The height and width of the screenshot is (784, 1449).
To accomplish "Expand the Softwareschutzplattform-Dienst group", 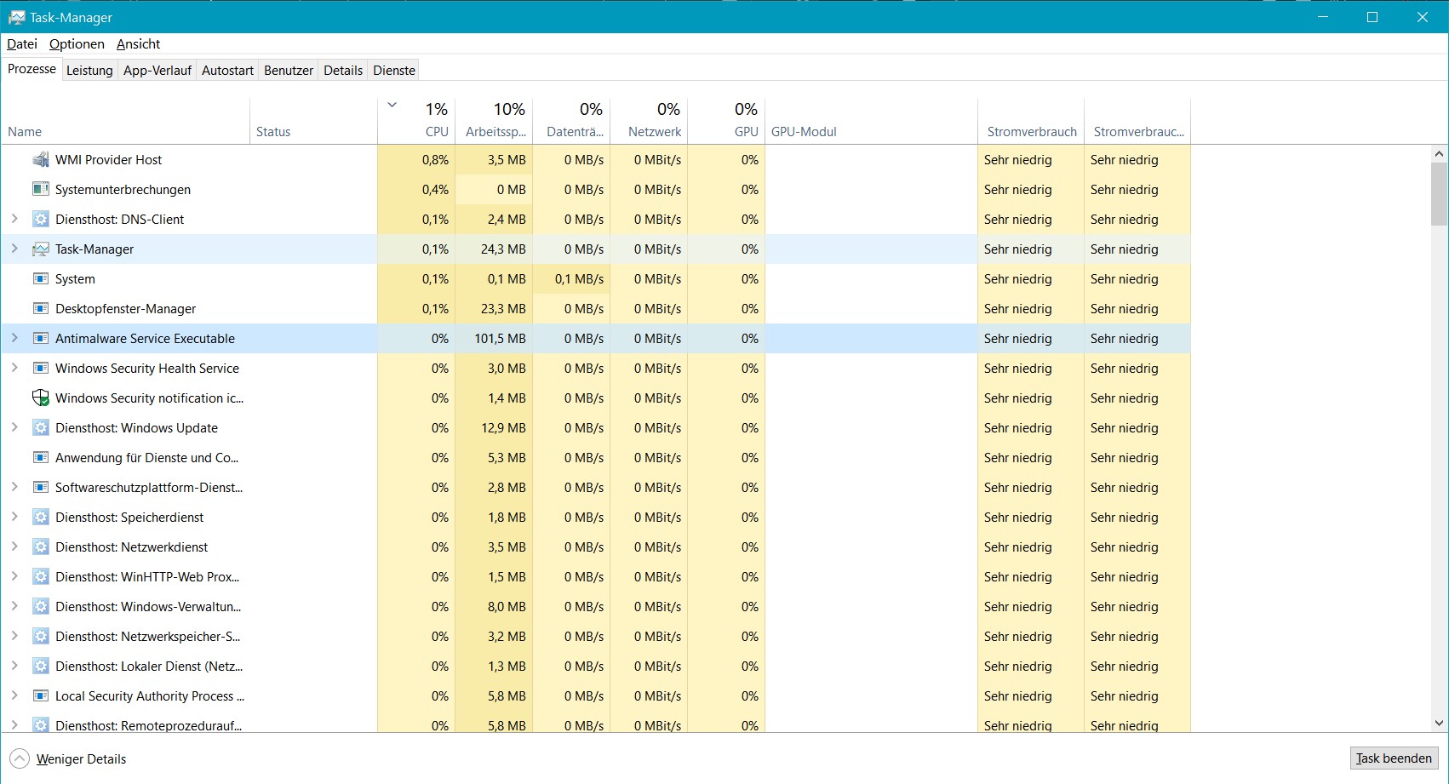I will pos(14,487).
